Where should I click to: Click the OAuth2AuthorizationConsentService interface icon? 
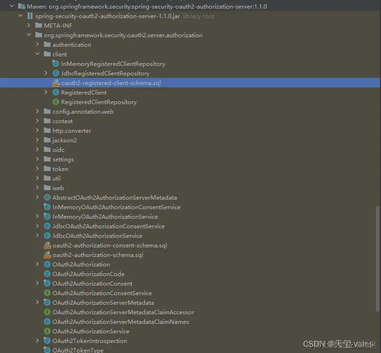coord(47,293)
